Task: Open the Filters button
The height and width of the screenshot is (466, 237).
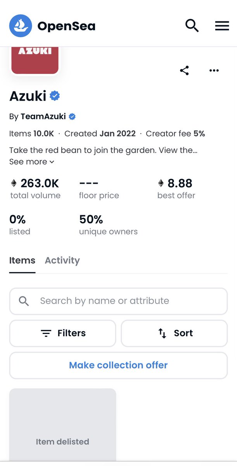Action: (x=62, y=333)
